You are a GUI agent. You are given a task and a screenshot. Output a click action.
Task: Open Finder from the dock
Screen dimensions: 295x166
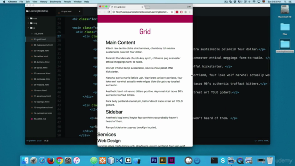tap(25, 160)
